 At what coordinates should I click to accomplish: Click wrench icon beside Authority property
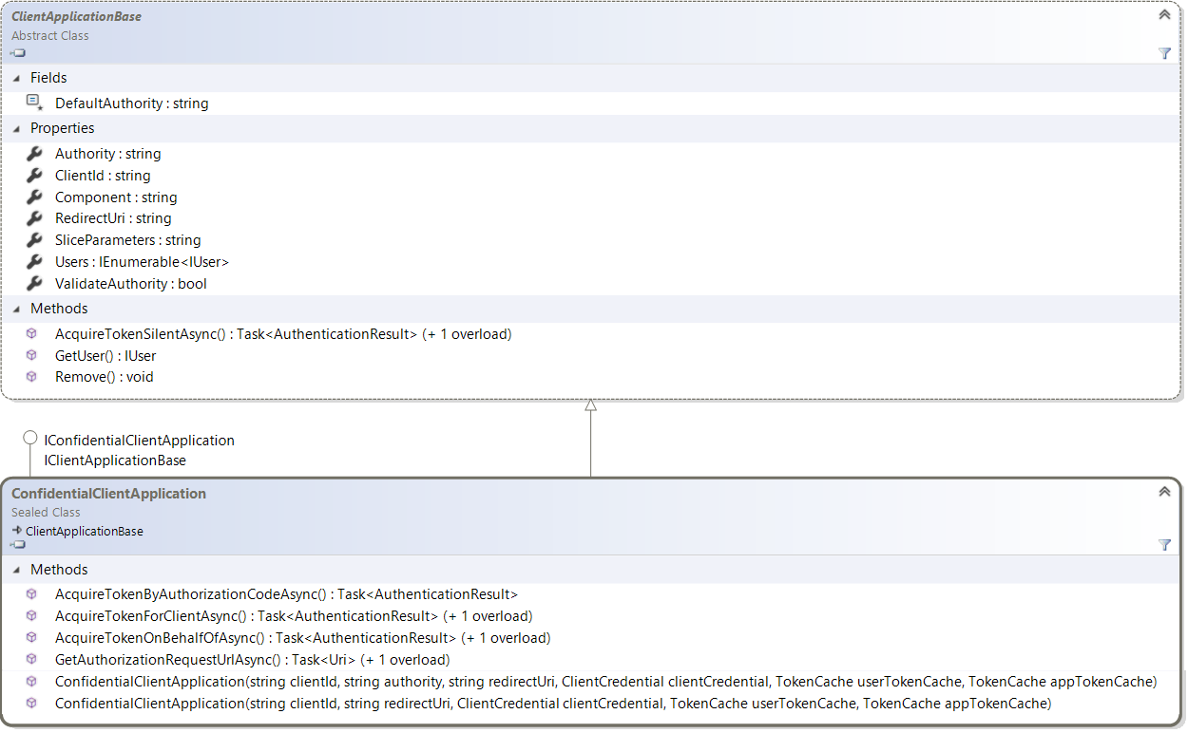[34, 153]
